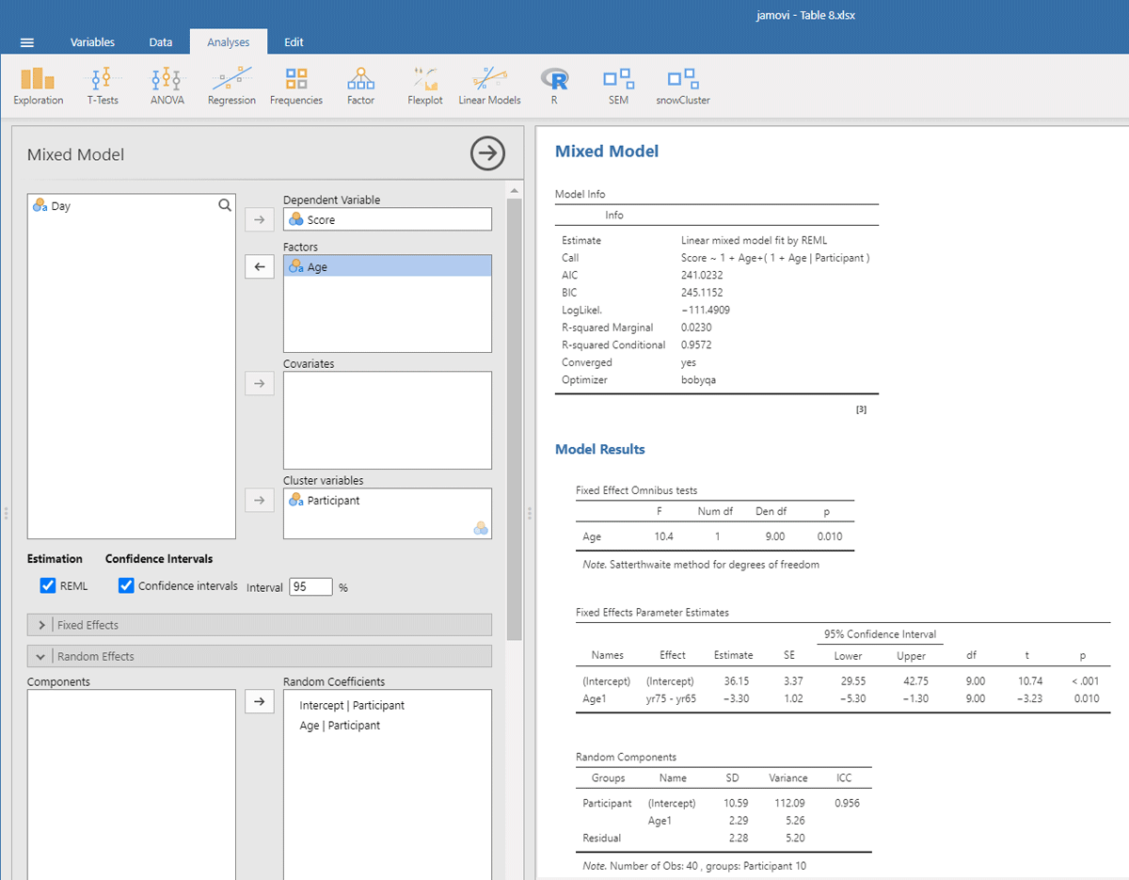Open the Linear Models menu
Viewport: 1129px width, 880px height.
489,86
